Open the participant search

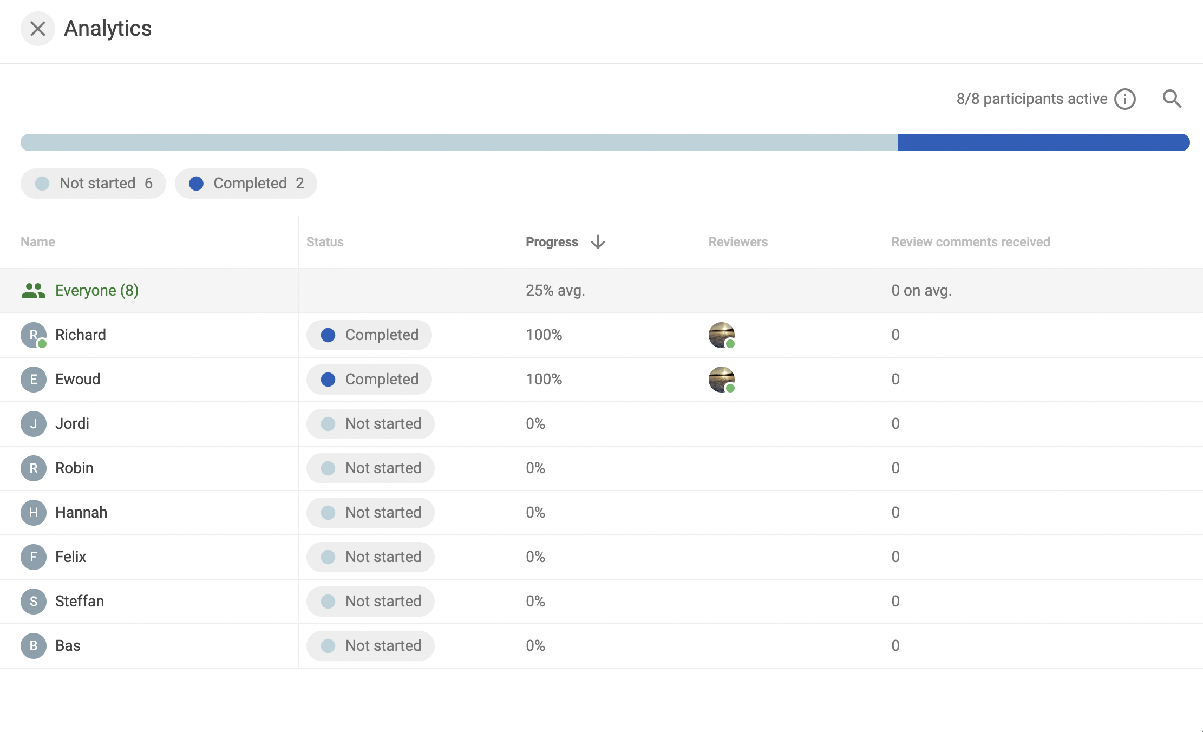1172,99
